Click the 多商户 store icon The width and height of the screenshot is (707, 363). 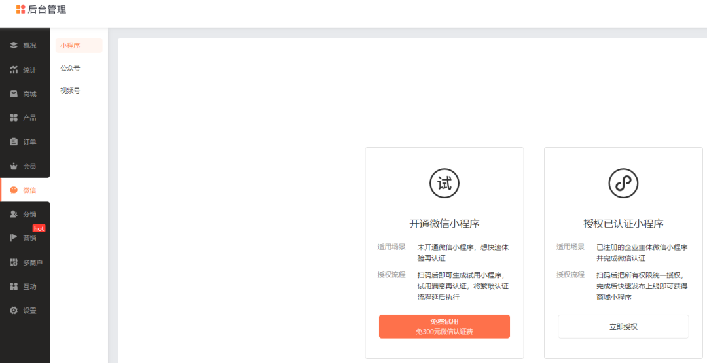14,262
